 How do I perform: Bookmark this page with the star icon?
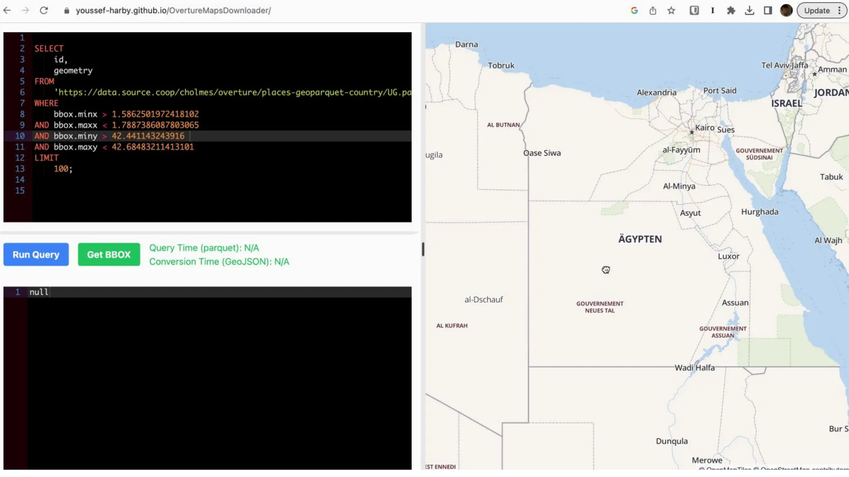[671, 10]
